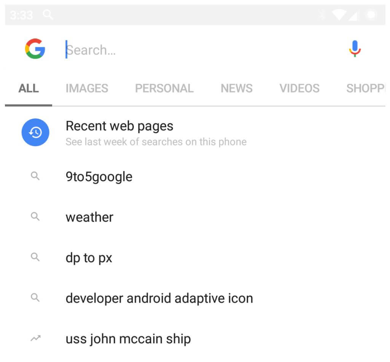Open the PERSONAL tab
Image resolution: width=390 pixels, height=362 pixels.
pyautogui.click(x=164, y=88)
